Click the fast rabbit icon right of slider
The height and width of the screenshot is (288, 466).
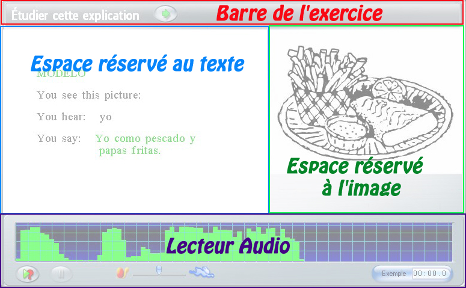coord(201,273)
